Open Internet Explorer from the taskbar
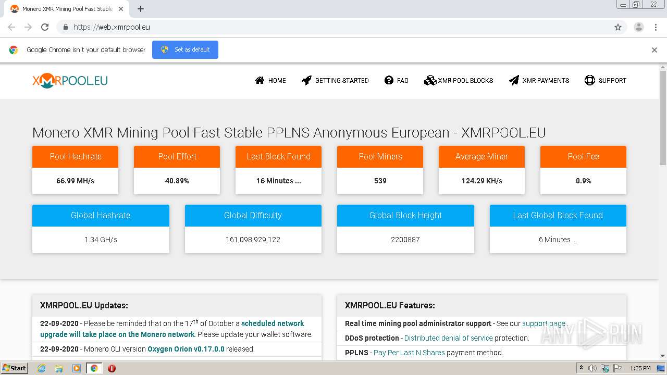 click(41, 368)
